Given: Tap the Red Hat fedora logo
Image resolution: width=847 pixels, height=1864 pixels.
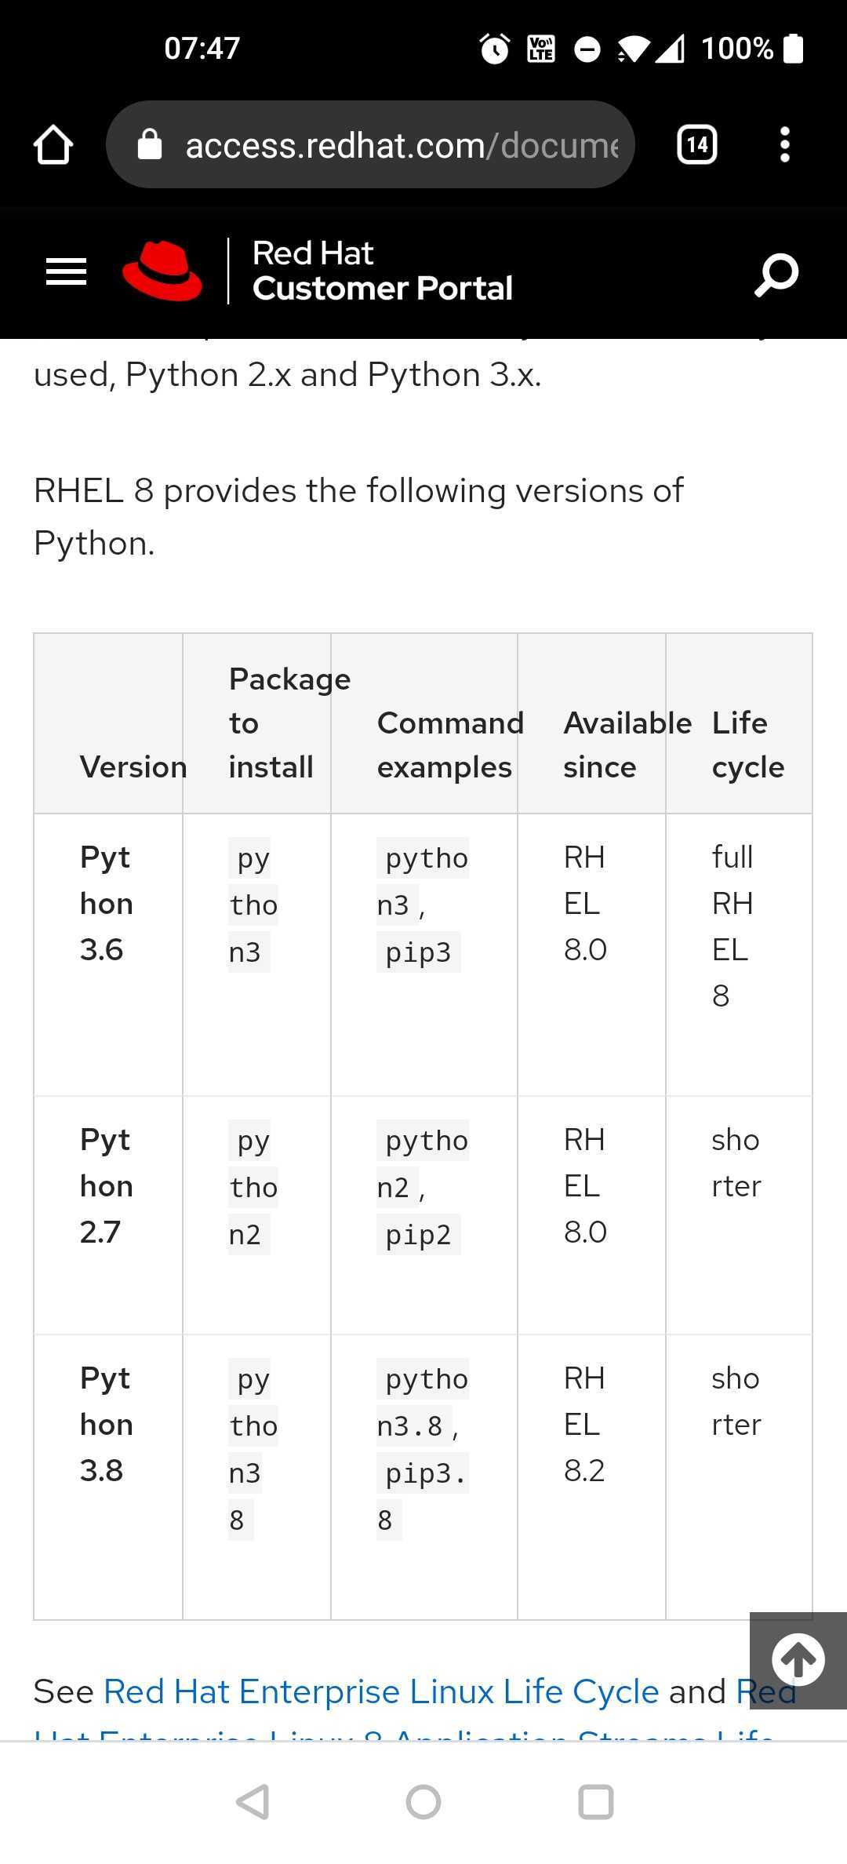Looking at the screenshot, I should pos(162,271).
